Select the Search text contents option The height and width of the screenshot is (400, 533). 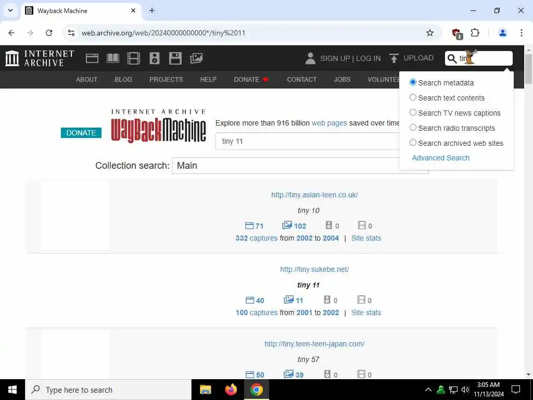point(413,97)
